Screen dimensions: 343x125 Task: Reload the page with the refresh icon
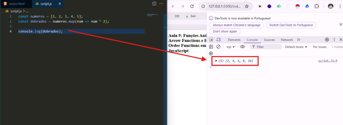(192, 6)
